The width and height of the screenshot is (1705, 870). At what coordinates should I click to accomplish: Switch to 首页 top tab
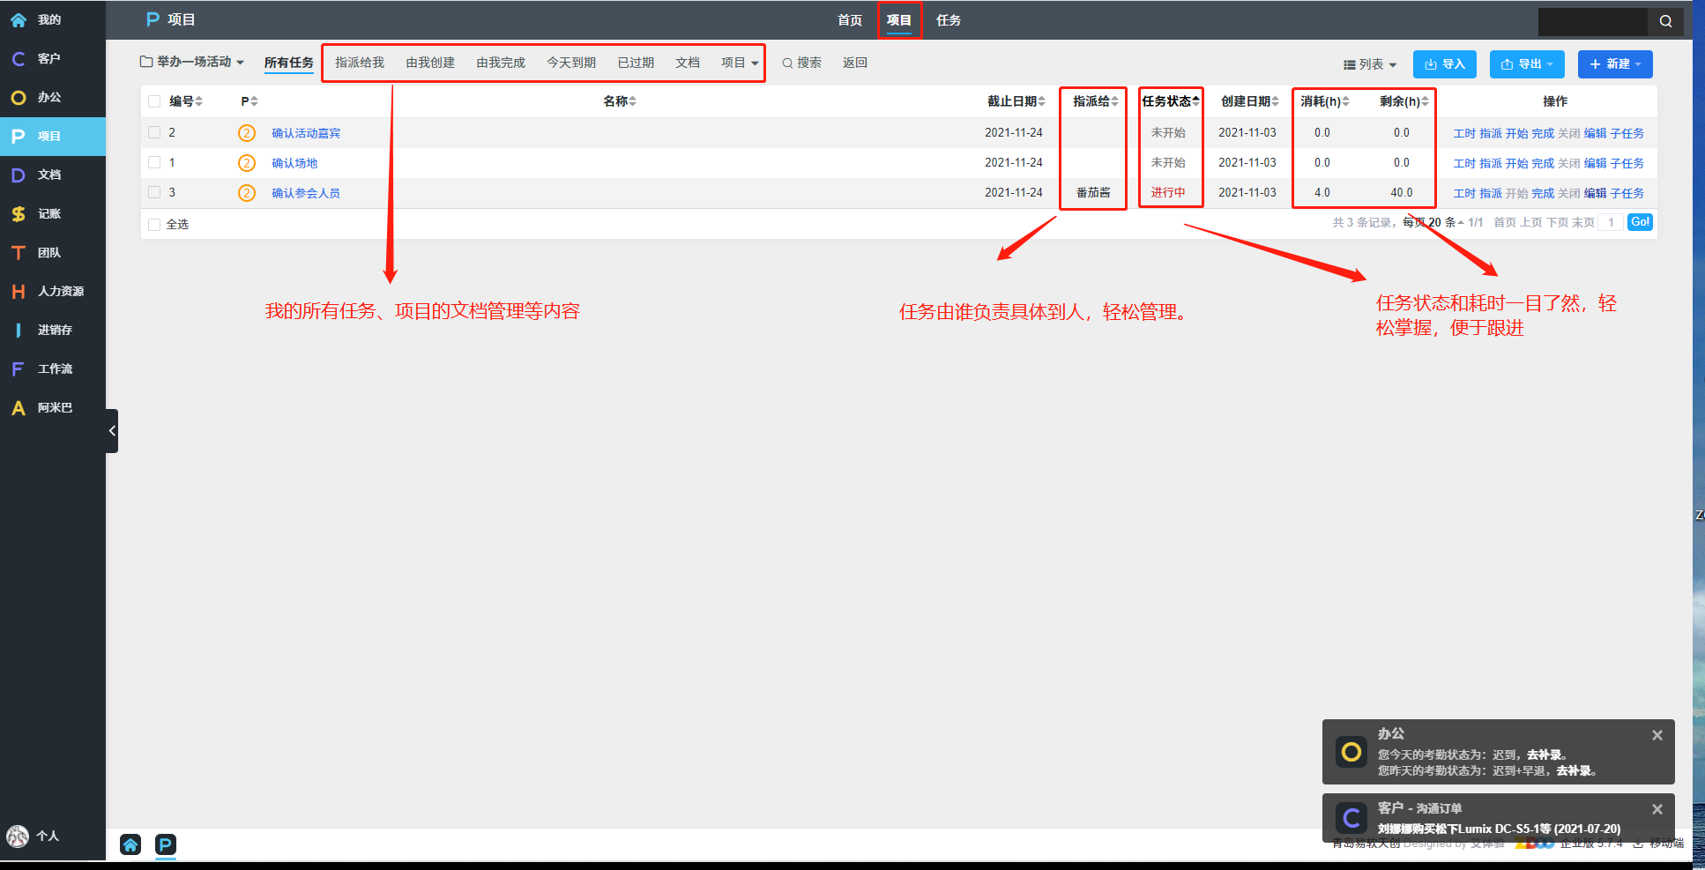(850, 20)
